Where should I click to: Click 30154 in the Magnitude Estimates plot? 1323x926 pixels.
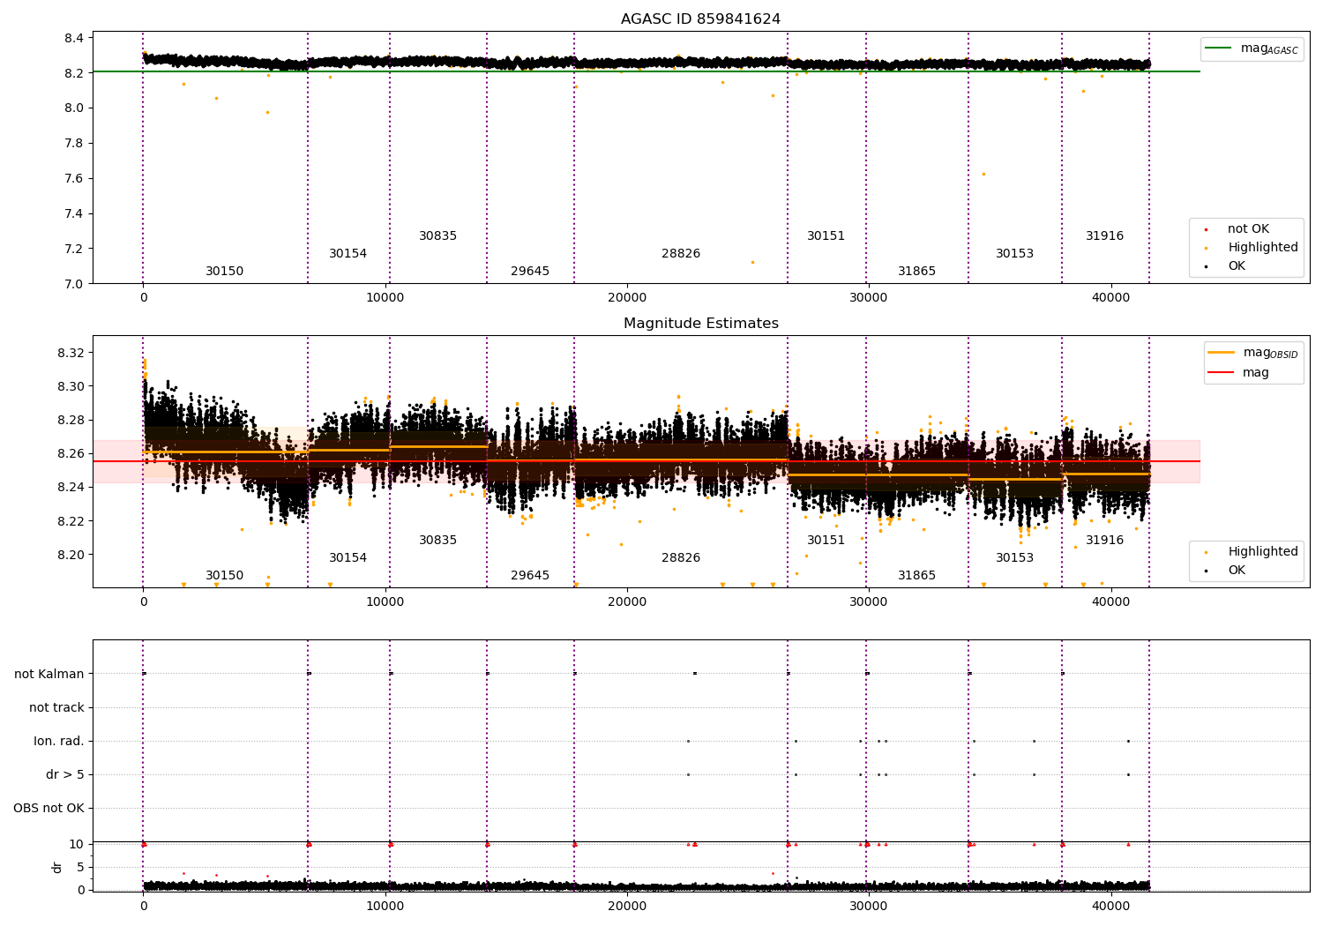[x=348, y=558]
